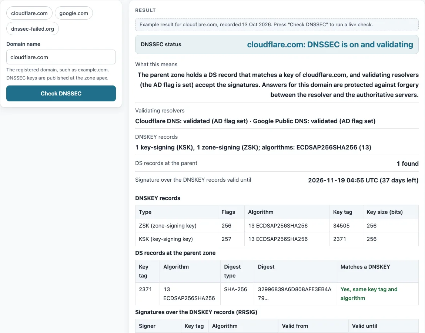The height and width of the screenshot is (333, 425).
Task: Click the DNSSEC status headline for cloudflare.com
Action: click(x=330, y=44)
